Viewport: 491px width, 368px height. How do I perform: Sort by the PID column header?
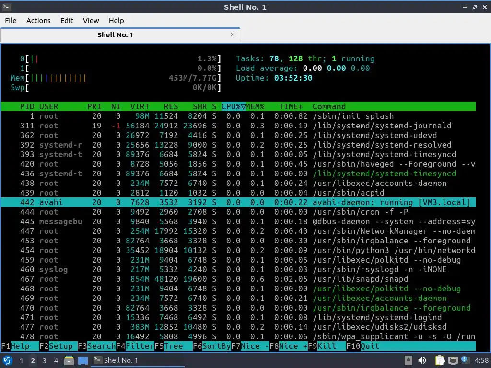[x=27, y=106]
